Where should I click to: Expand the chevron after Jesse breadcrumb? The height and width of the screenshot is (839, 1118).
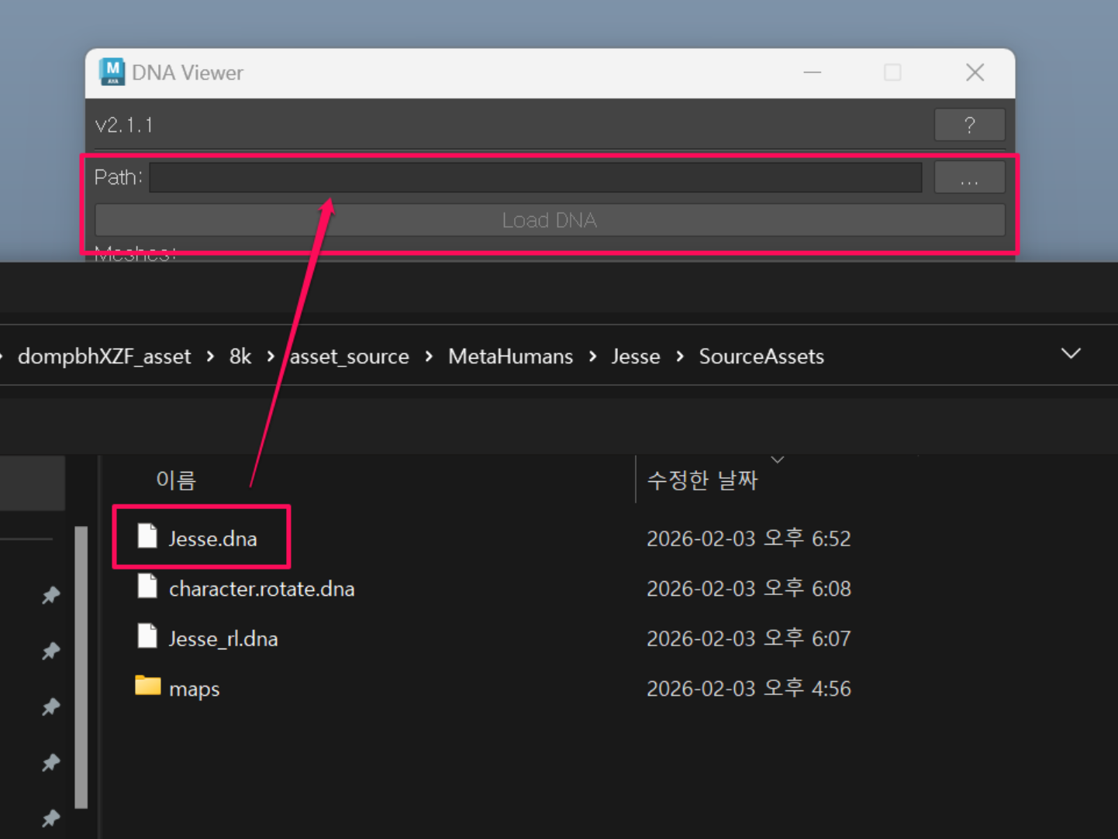click(x=680, y=356)
